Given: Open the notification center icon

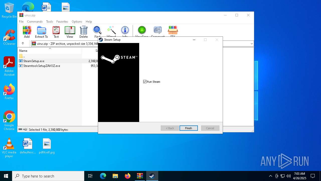Looking at the screenshot, I should (313, 176).
